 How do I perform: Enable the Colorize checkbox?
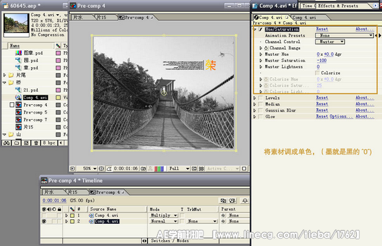(317, 73)
